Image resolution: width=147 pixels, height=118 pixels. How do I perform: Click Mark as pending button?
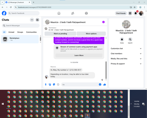60,34
